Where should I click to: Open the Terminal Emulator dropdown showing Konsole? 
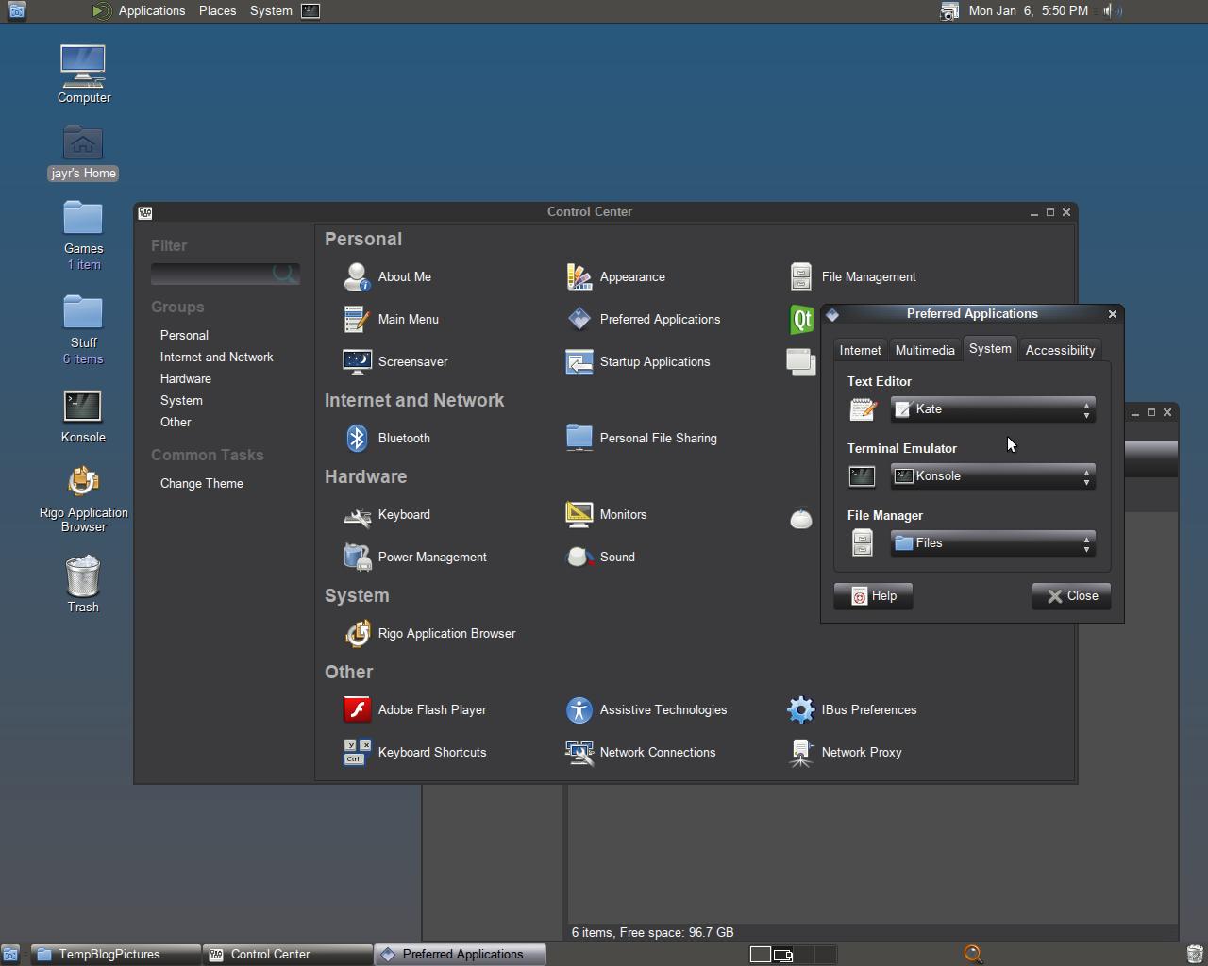(993, 476)
